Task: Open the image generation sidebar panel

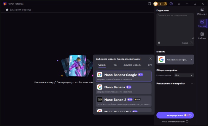Action: tap(202, 12)
